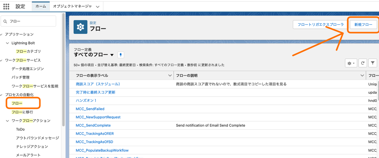Refresh the flow list
Image resolution: width=379 pixels, height=158 pixels.
[362, 63]
